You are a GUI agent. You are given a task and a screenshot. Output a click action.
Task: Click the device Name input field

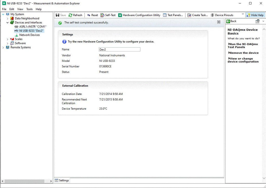click(x=119, y=49)
